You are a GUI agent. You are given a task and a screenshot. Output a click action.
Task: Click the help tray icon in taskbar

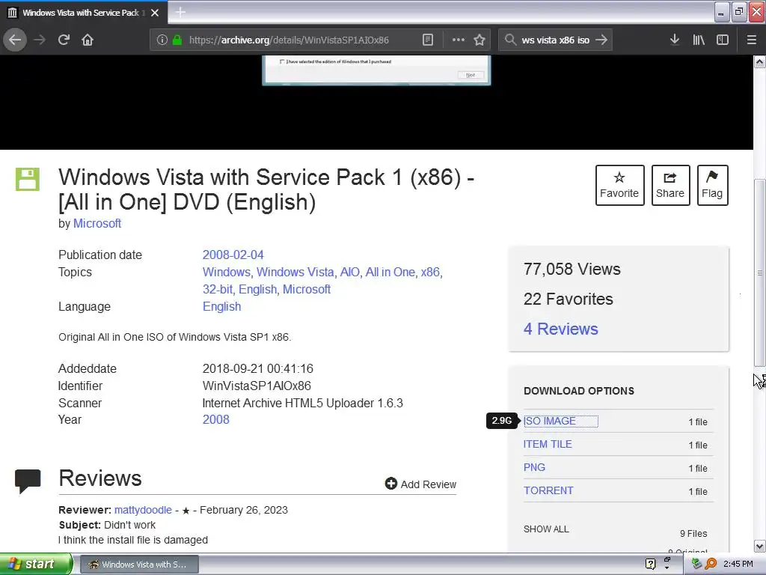[x=650, y=564]
